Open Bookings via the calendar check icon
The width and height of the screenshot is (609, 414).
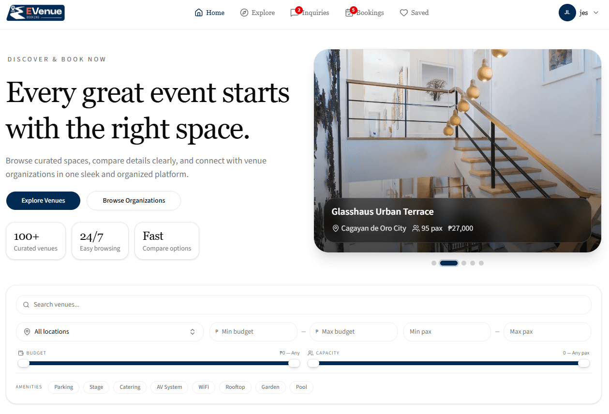pos(349,13)
